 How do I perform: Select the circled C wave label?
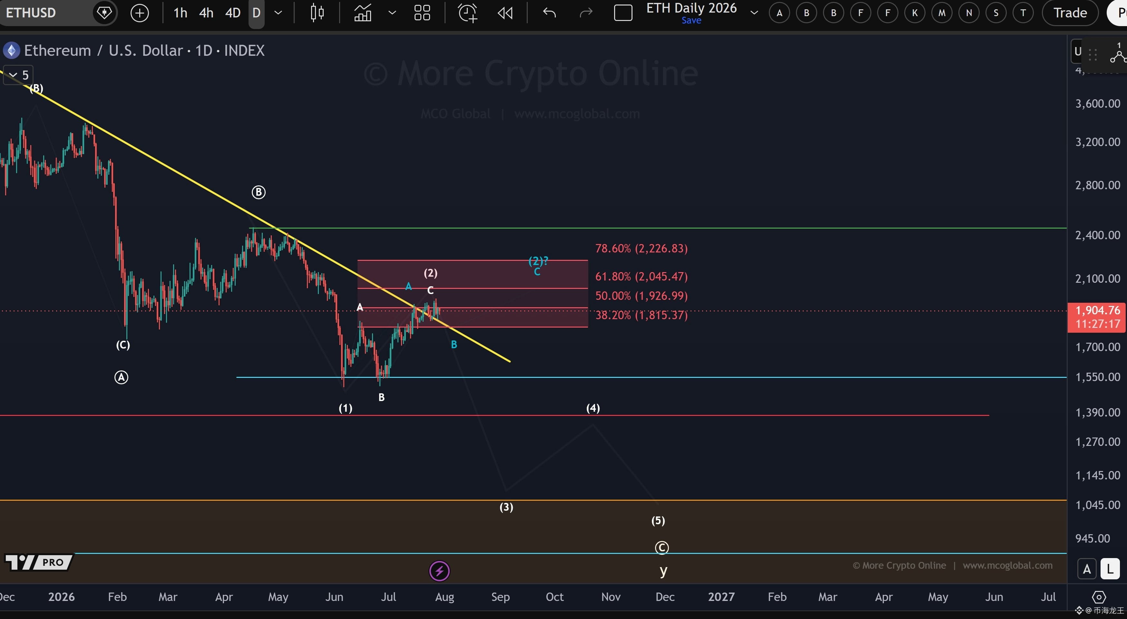661,548
